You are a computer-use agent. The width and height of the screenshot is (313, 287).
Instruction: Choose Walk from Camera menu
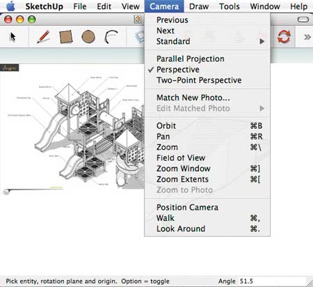click(207, 218)
